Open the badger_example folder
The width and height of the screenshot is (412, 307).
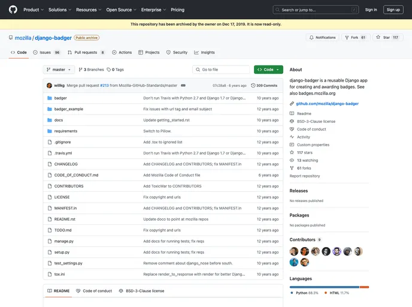(69, 109)
